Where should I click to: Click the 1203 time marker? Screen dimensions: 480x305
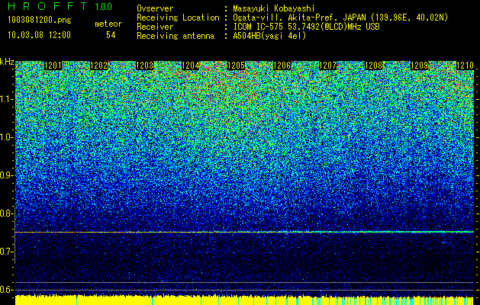point(144,66)
